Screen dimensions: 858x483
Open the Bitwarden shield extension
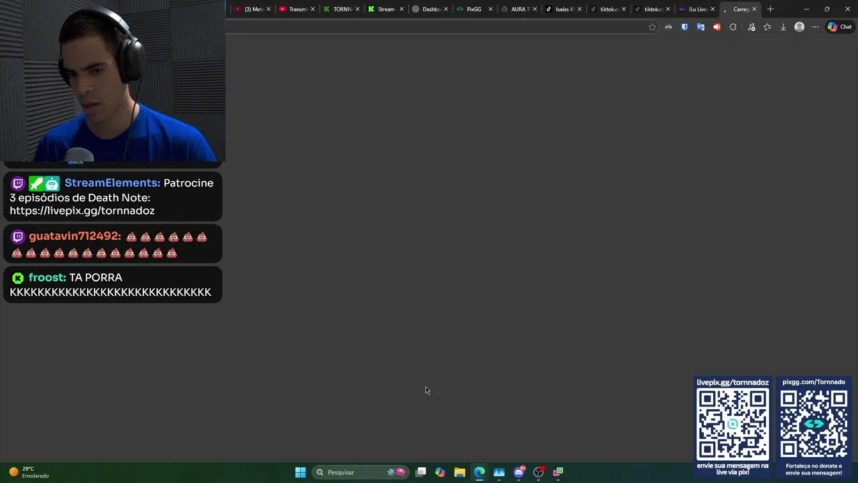click(684, 27)
